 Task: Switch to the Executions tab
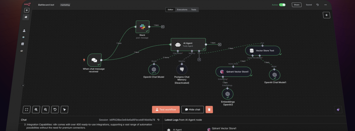pyautogui.click(x=182, y=10)
